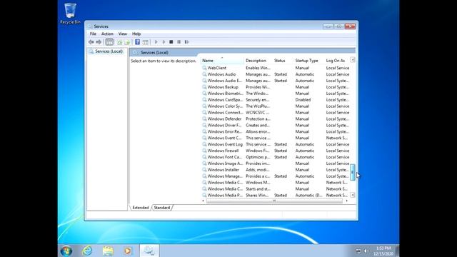Sort by the Status column header
The width and height of the screenshot is (457, 257).
click(283, 60)
